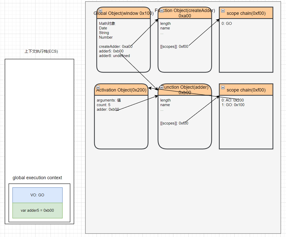
Task: Select the 上下文执行栈(ECS) title text
Action: [41, 51]
